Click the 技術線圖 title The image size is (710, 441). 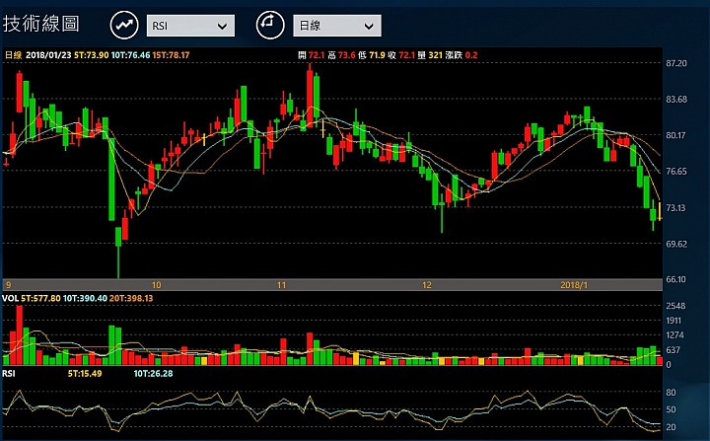click(41, 24)
